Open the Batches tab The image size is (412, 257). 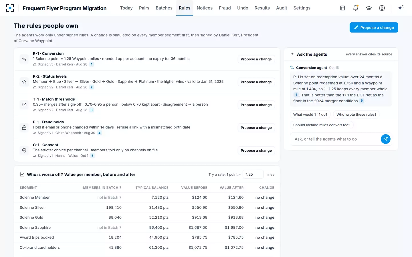click(x=164, y=8)
